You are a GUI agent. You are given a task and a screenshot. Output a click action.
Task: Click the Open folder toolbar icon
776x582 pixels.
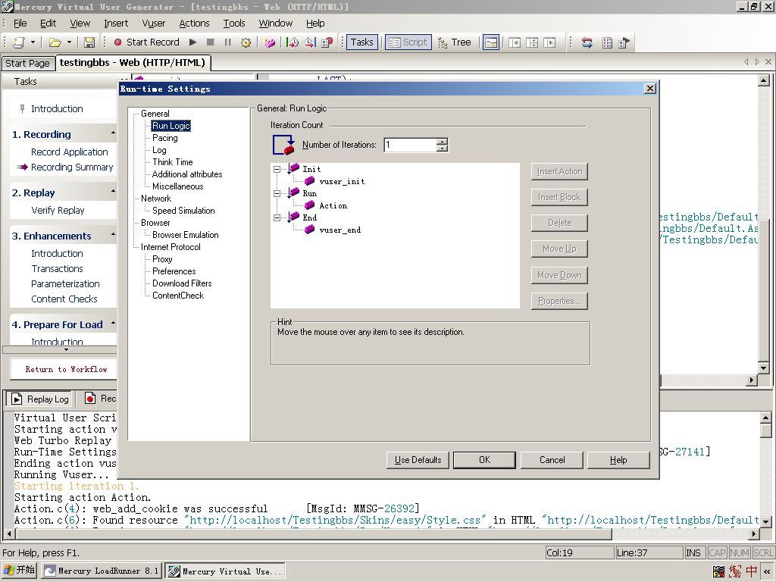pyautogui.click(x=55, y=42)
